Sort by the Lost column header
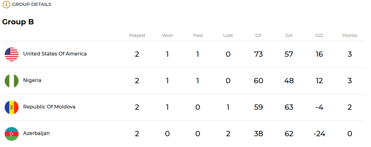371x147 pixels. point(228,36)
